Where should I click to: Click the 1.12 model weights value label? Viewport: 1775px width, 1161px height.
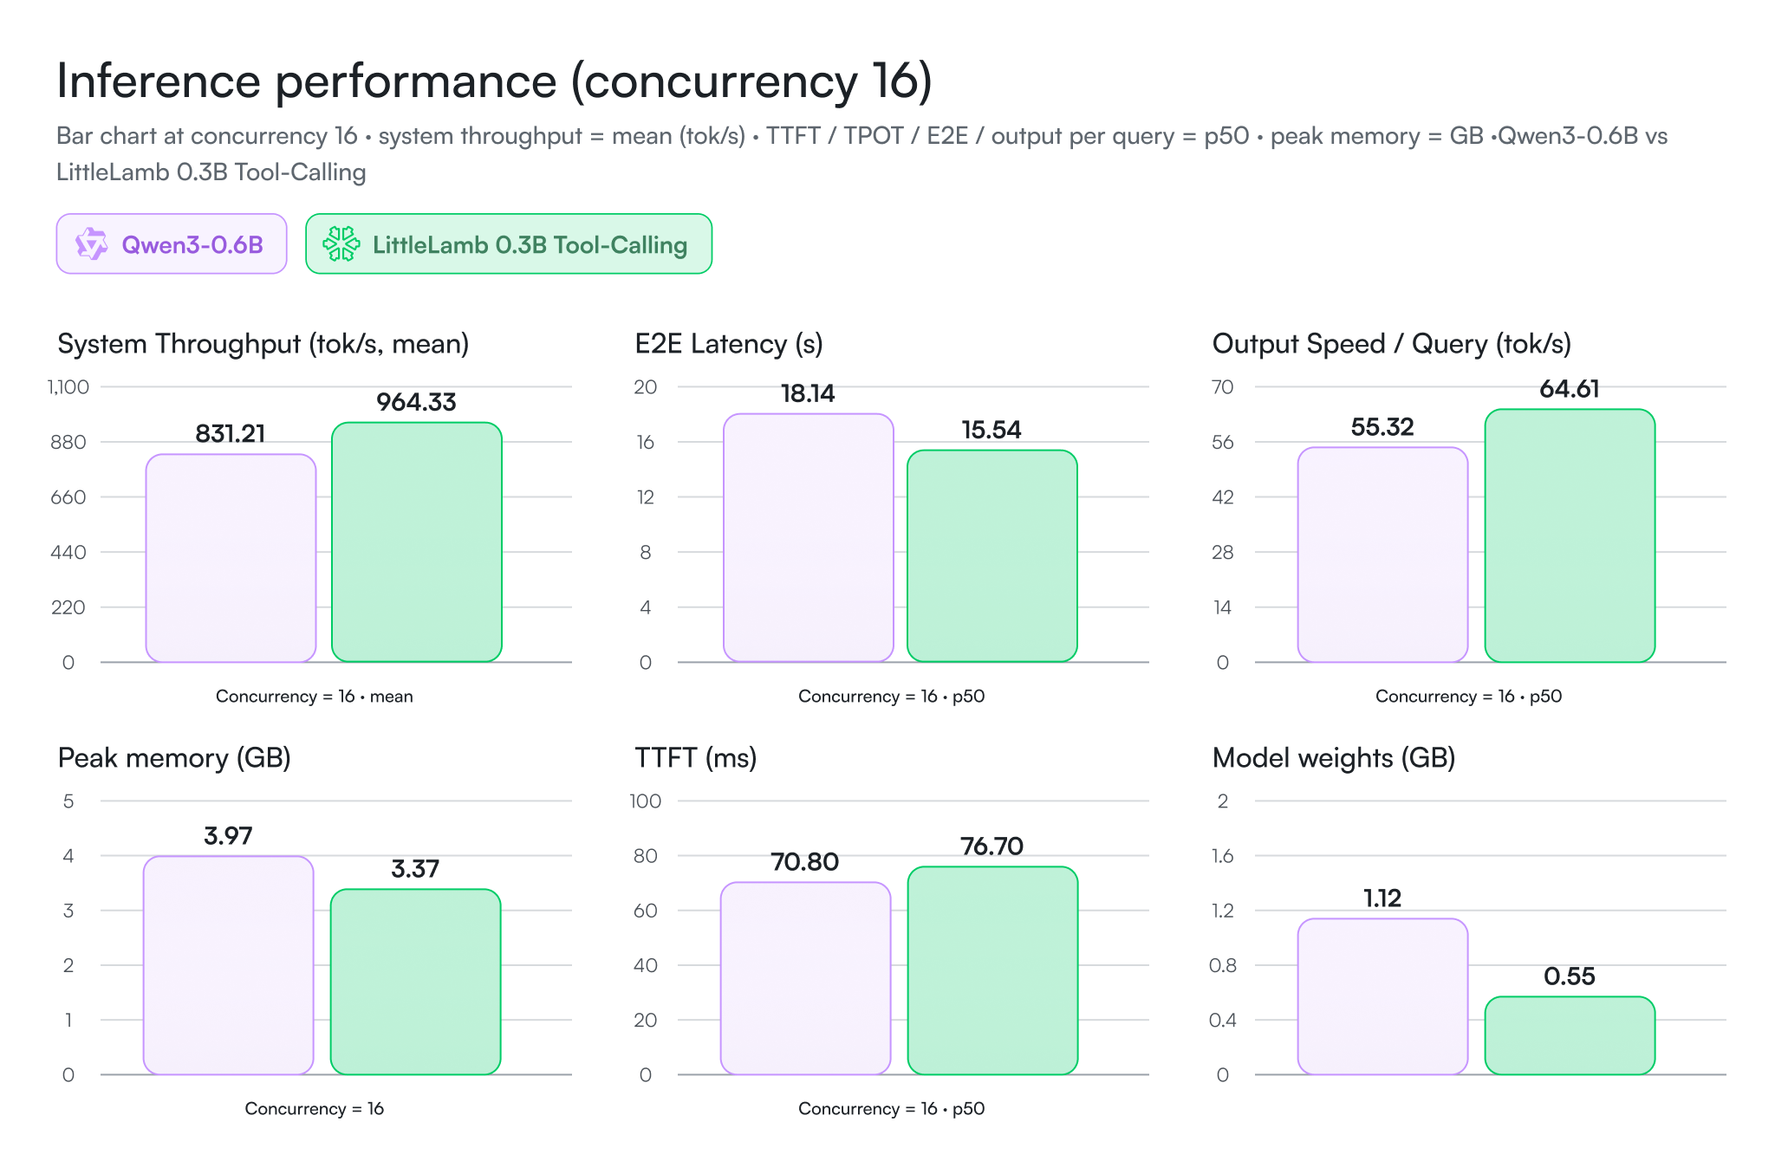1382,898
